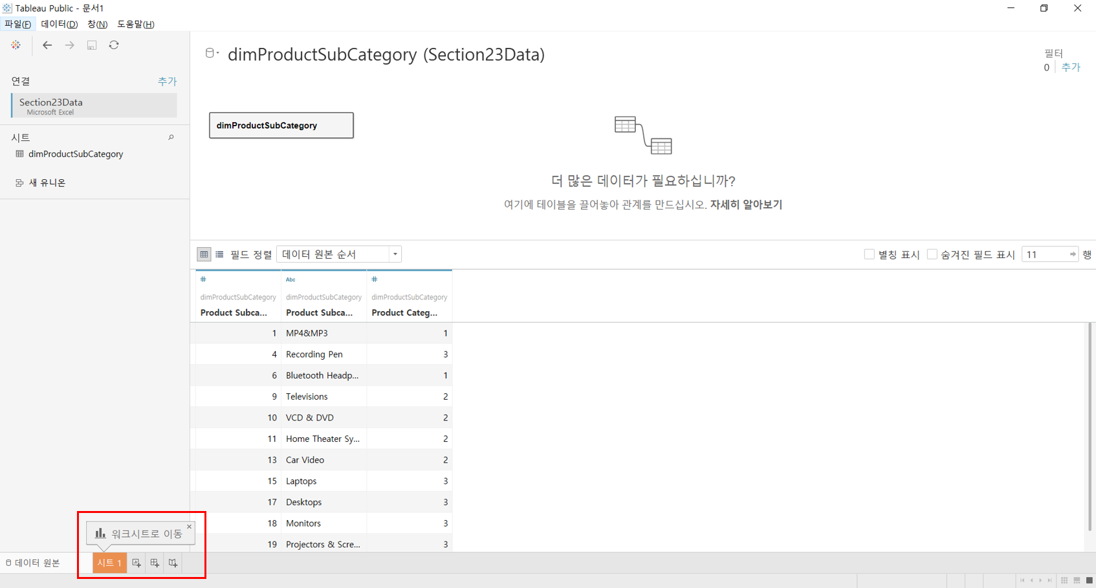The height and width of the screenshot is (588, 1096).
Task: Click the Televisions cell
Action: [323, 397]
